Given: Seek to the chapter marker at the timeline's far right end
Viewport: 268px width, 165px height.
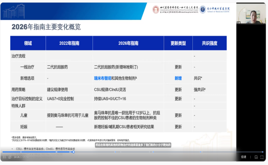Looking at the screenshot, I should (x=263, y=152).
